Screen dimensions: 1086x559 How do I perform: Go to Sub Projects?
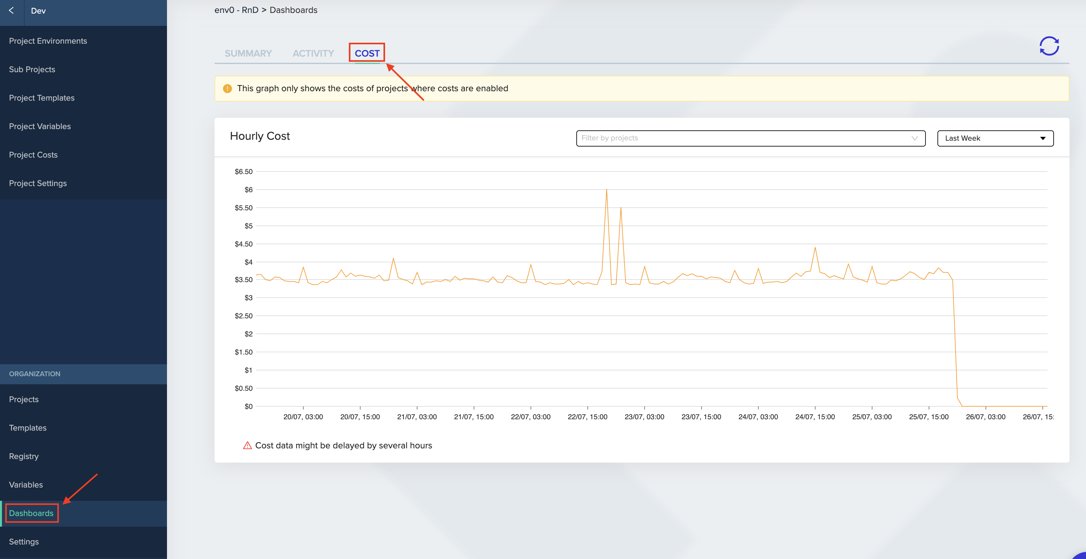(32, 70)
